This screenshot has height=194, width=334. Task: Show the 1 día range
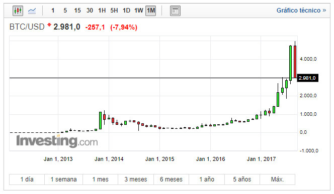tap(27, 179)
